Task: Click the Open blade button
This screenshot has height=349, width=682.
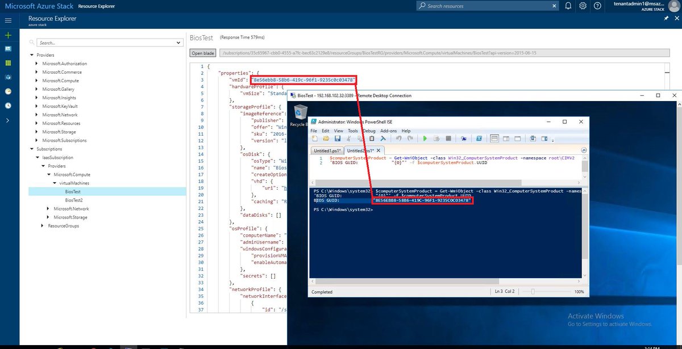Action: (x=203, y=53)
